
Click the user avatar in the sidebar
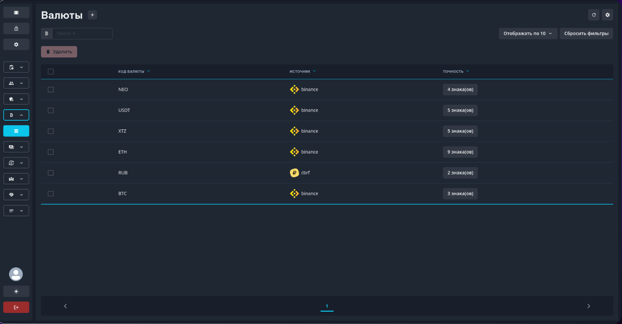[x=16, y=274]
